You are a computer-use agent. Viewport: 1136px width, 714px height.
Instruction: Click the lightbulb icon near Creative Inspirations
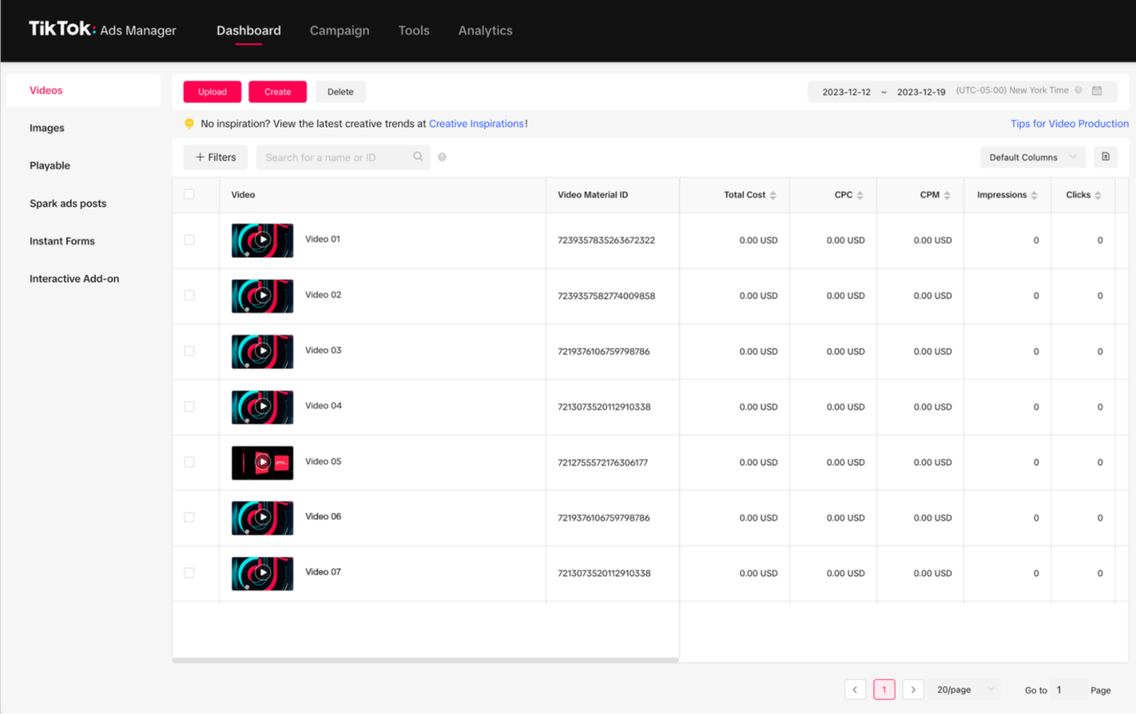(x=189, y=124)
